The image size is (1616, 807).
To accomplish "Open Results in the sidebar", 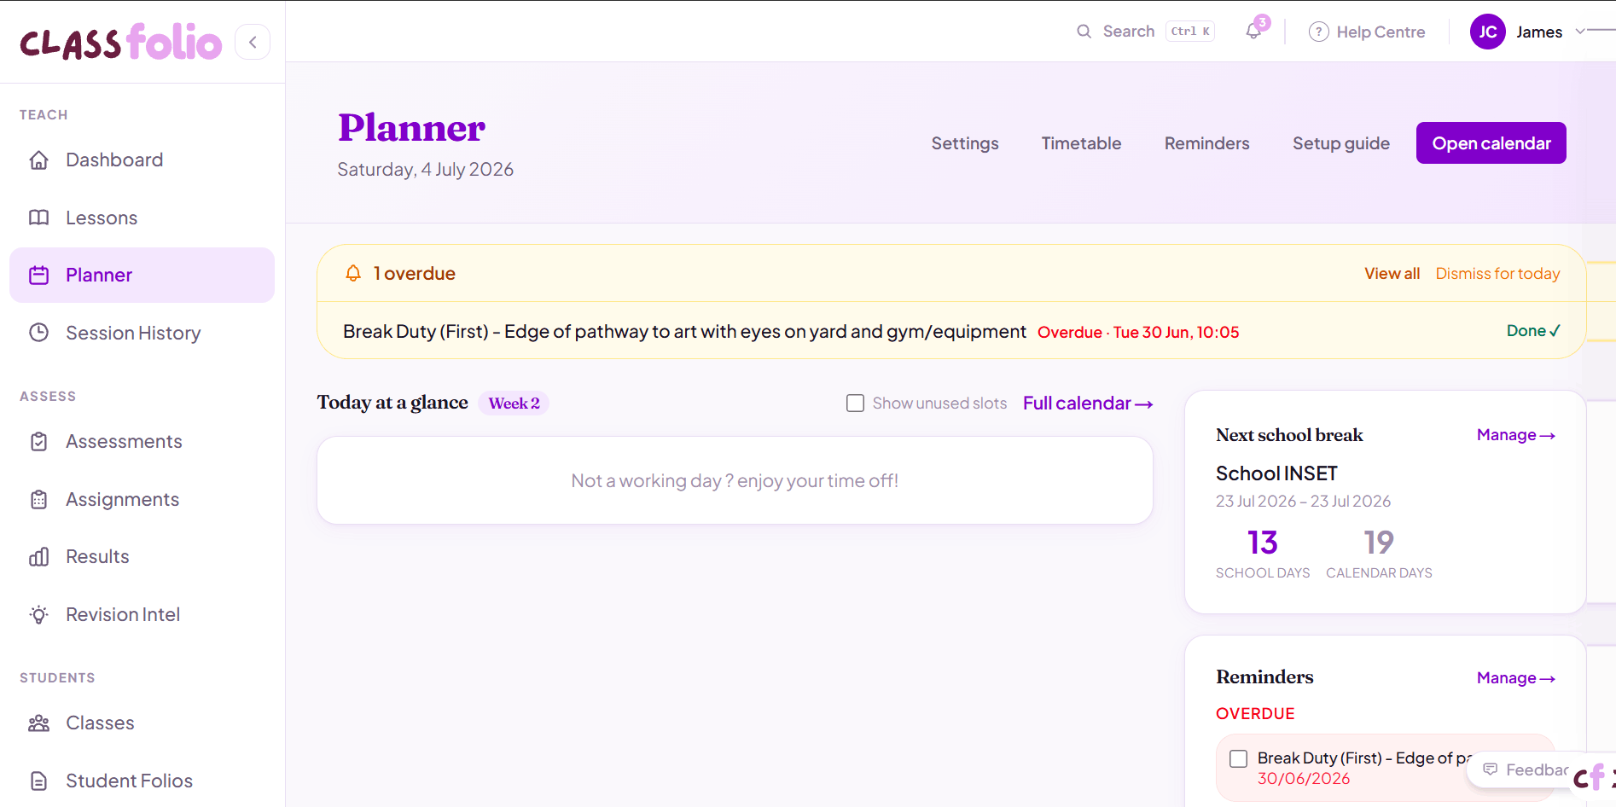I will point(142,556).
